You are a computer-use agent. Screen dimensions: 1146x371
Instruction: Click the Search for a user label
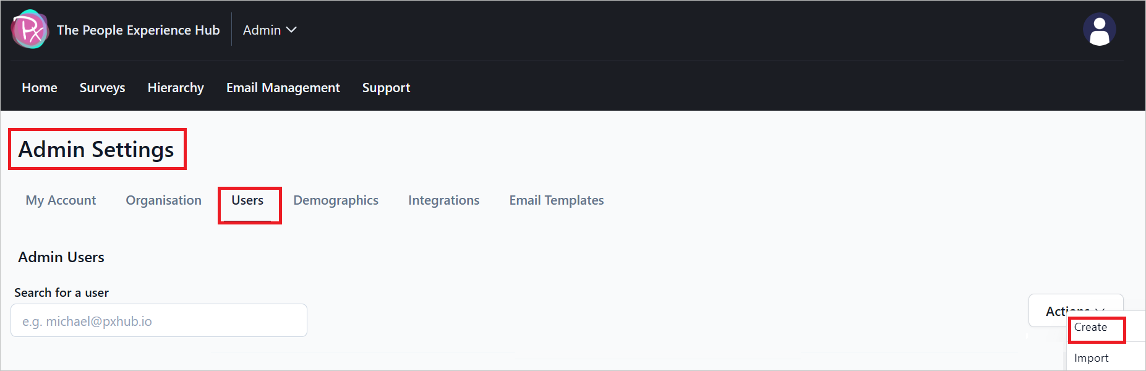click(x=61, y=292)
